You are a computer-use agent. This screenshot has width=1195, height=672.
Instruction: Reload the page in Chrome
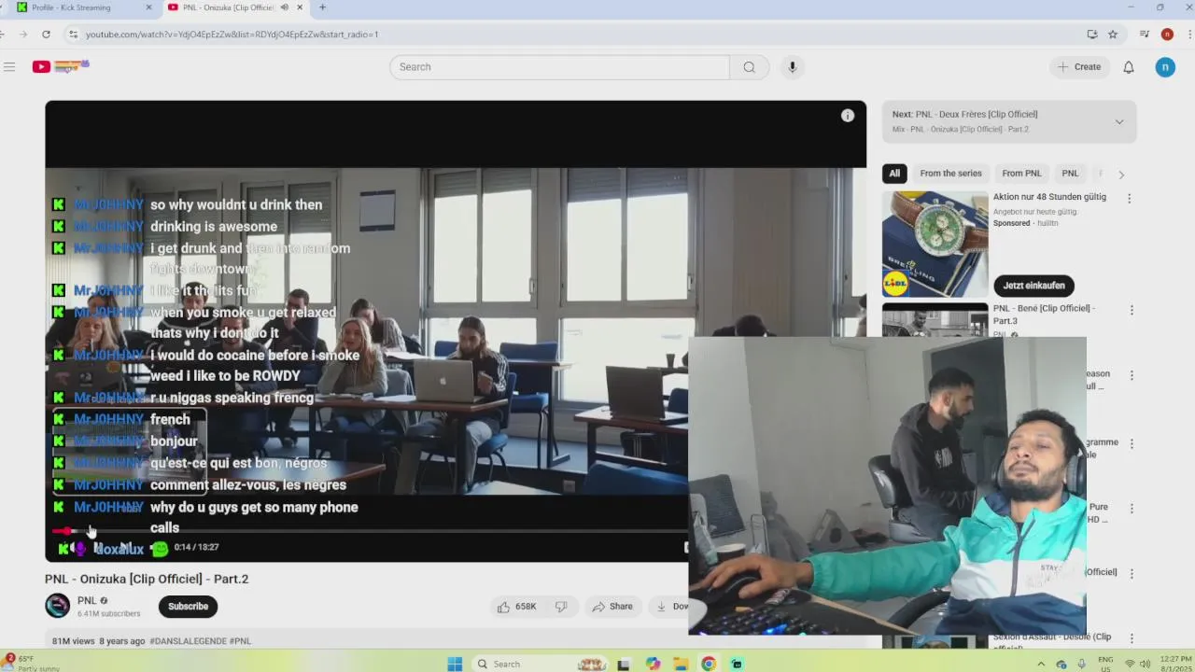coord(46,35)
